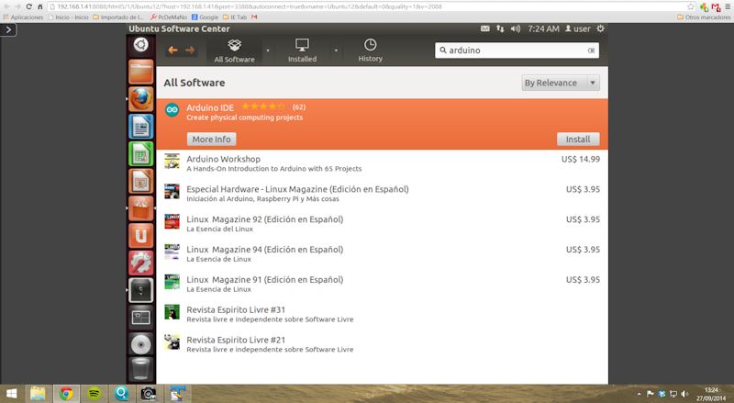Go back with the left arrow
The height and width of the screenshot is (403, 734).
(172, 50)
